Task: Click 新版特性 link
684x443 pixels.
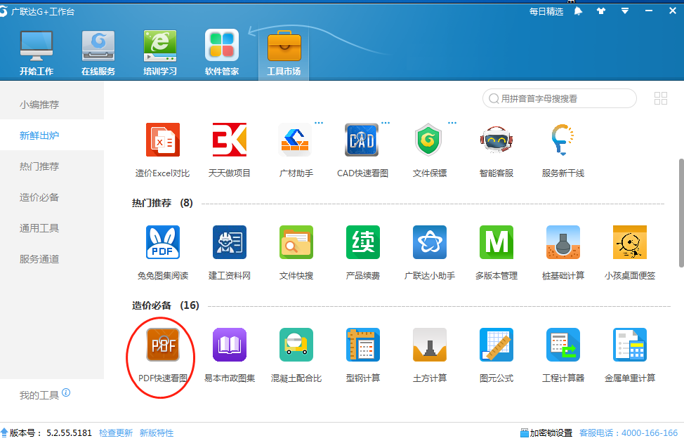Action: [x=157, y=433]
